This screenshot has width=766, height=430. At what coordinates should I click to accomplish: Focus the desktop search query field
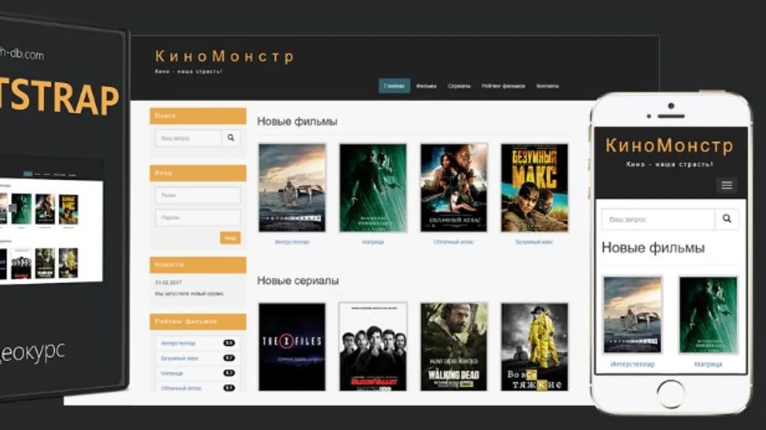point(189,138)
